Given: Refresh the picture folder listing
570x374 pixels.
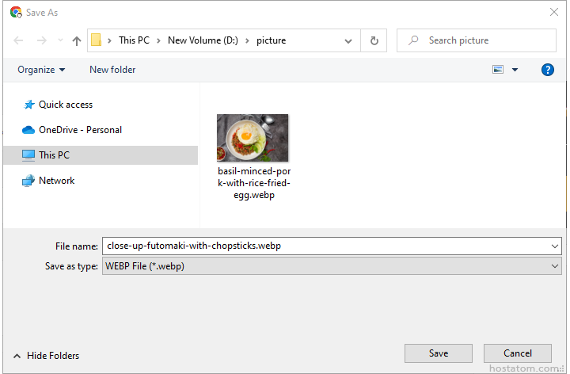Looking at the screenshot, I should click(374, 40).
